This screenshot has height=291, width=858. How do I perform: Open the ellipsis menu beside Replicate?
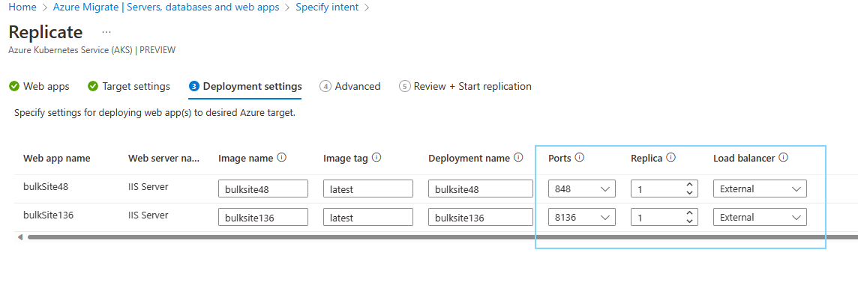pyautogui.click(x=106, y=32)
